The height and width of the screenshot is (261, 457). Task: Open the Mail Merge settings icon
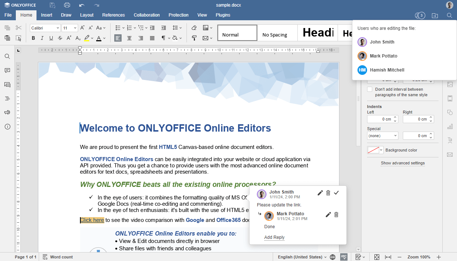click(x=450, y=154)
